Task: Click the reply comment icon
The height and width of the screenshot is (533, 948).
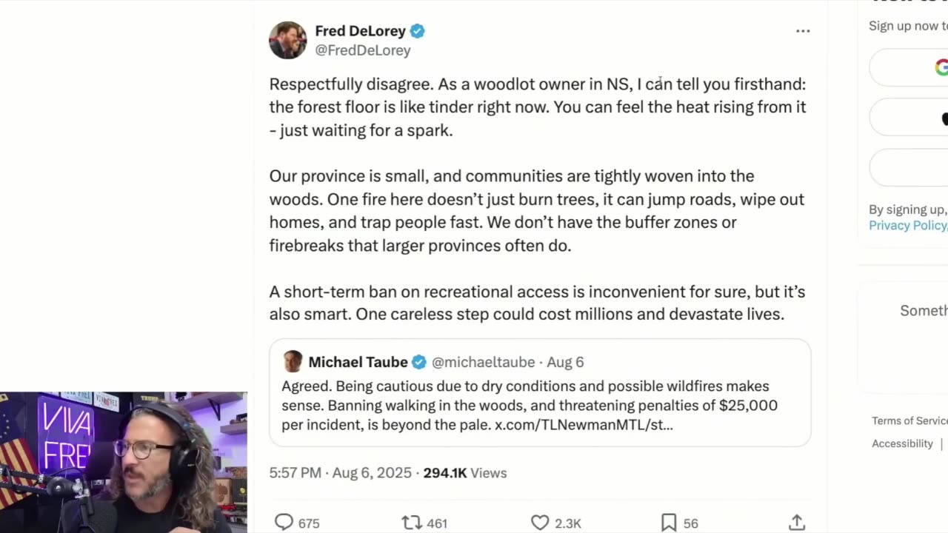Action: coord(284,523)
